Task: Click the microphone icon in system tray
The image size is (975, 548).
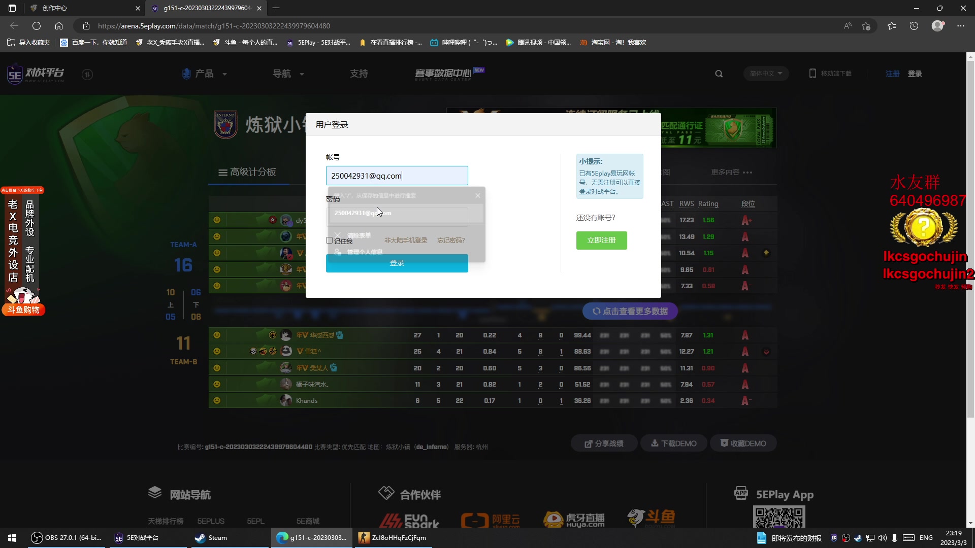Action: point(895,538)
